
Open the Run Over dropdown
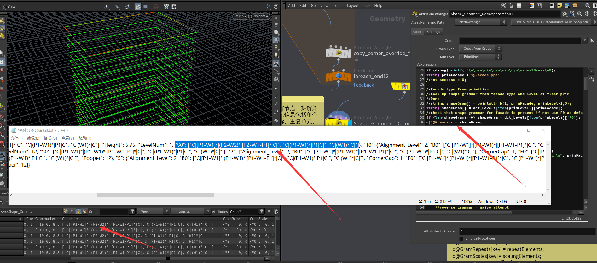480,57
